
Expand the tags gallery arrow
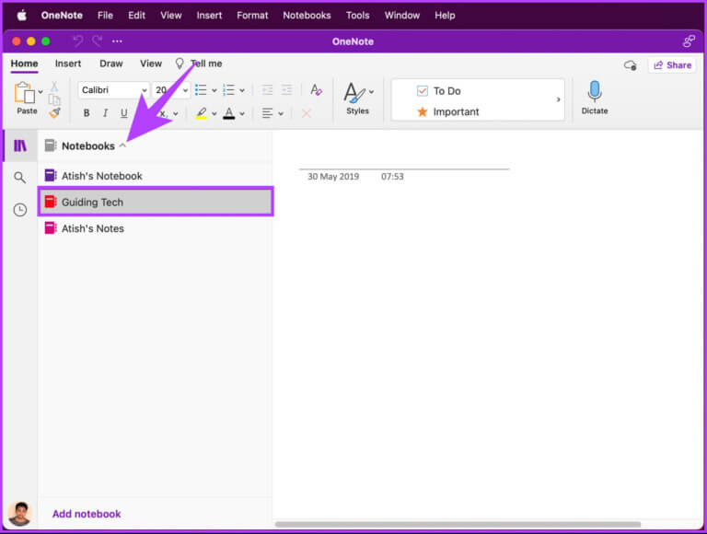pyautogui.click(x=558, y=99)
